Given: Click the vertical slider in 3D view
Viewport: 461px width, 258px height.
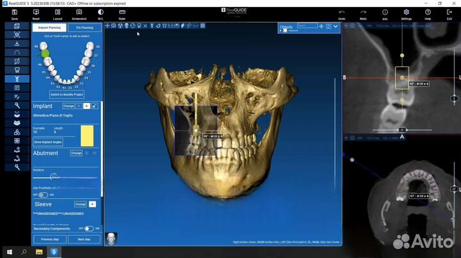Looking at the screenshot, I should pos(335,134).
